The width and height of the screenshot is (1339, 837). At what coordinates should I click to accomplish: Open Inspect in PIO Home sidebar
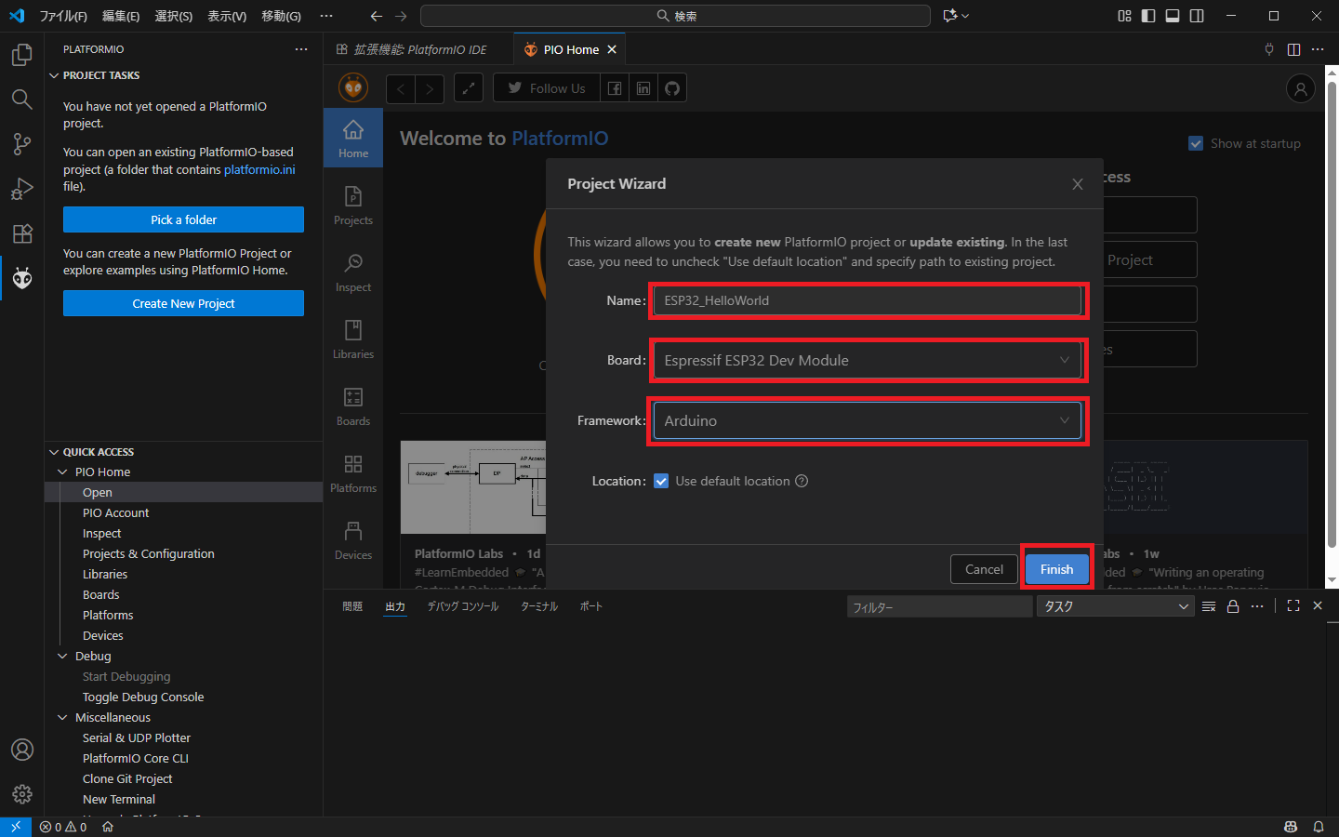click(353, 272)
